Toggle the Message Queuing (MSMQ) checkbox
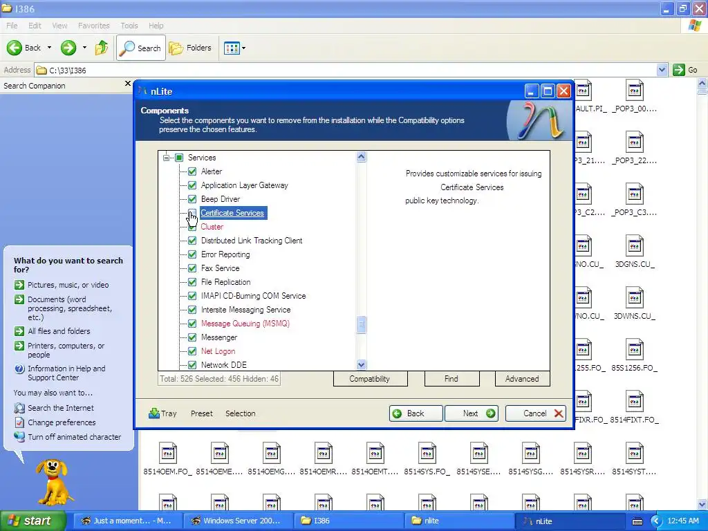This screenshot has height=531, width=708. [x=192, y=324]
